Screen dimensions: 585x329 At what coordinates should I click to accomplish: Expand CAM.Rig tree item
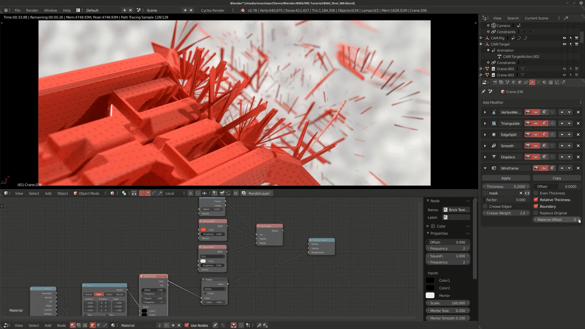tap(481, 38)
